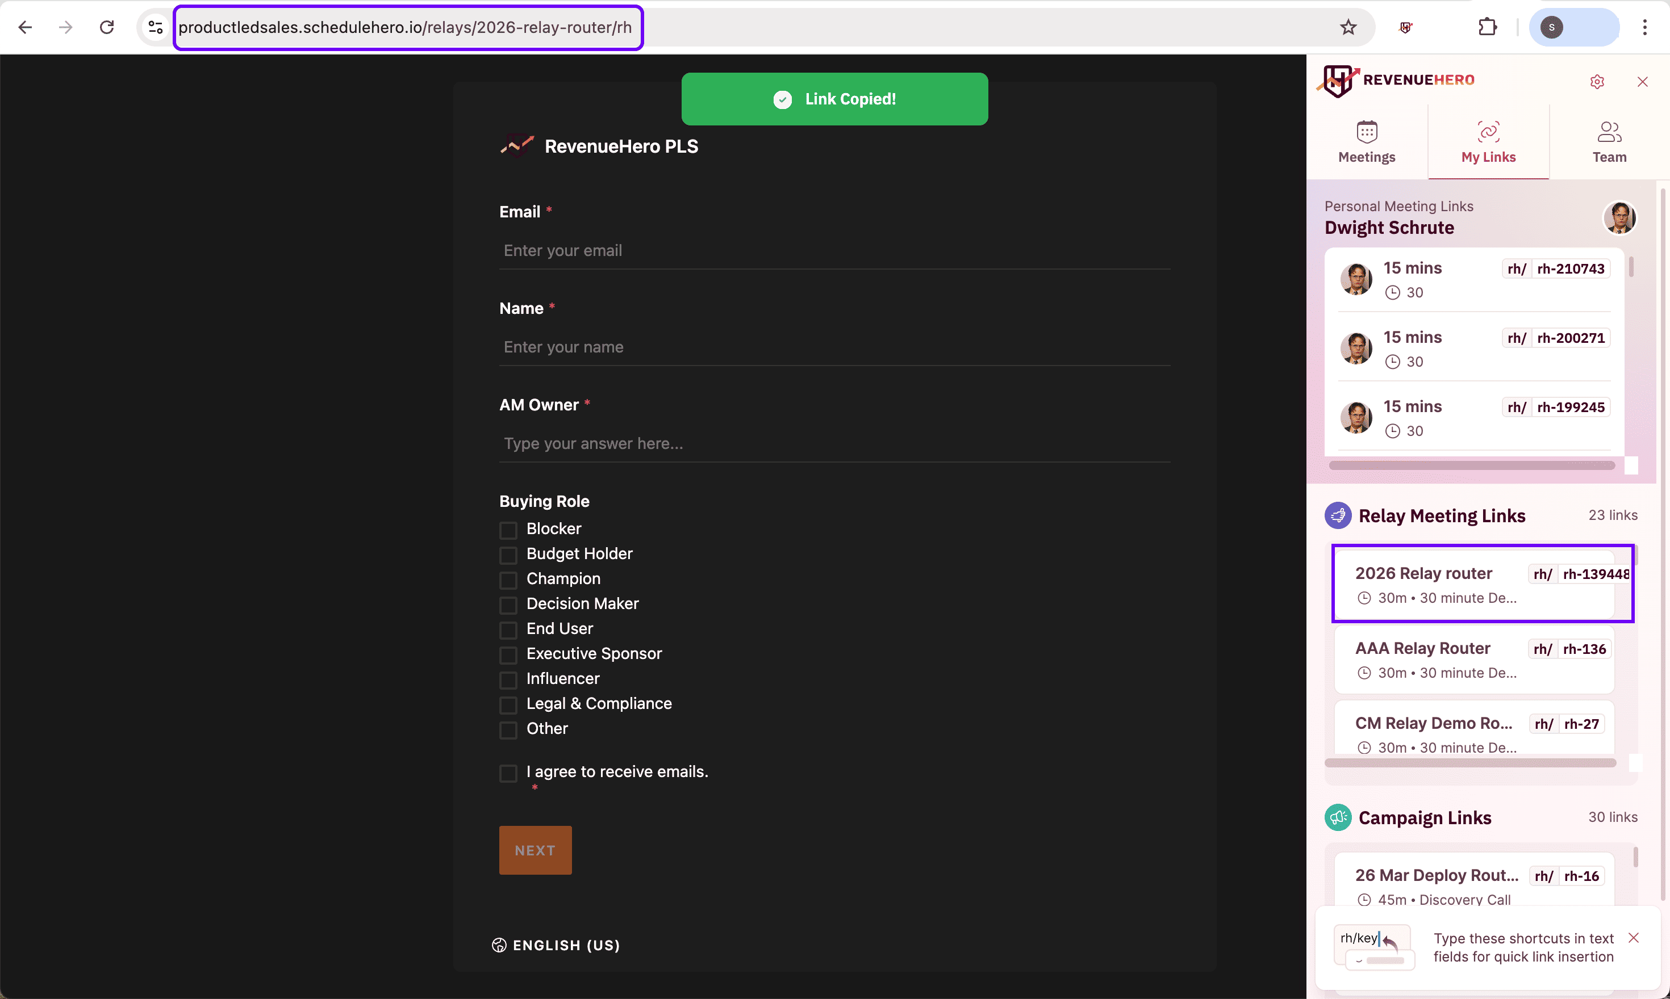This screenshot has width=1670, height=999.
Task: Reload the page
Action: click(106, 27)
